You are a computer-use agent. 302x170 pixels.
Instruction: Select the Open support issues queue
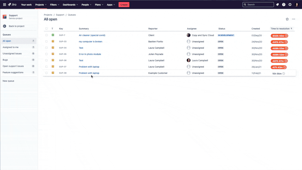18,66
